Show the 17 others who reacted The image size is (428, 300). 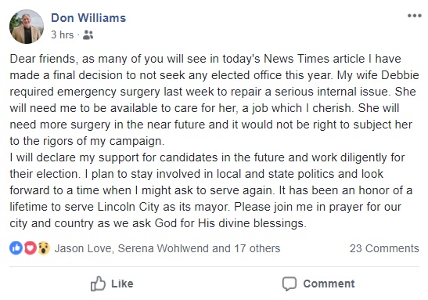click(257, 248)
